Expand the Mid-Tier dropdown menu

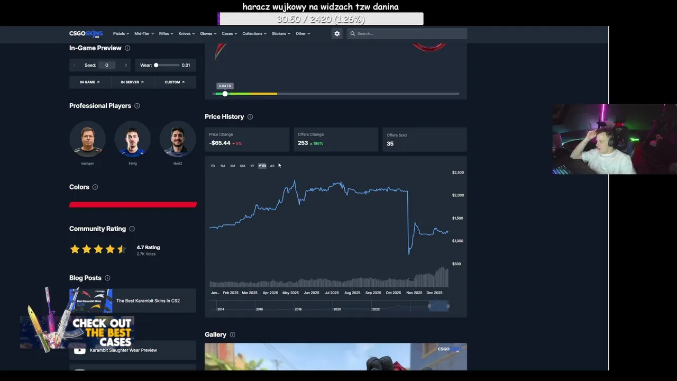coord(144,33)
